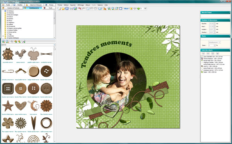Click the Open folder toolbar icon
The height and width of the screenshot is (144, 232).
(x=63, y=8)
